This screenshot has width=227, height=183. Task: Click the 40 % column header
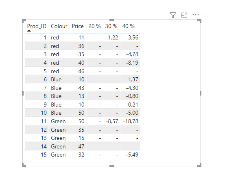point(129,26)
